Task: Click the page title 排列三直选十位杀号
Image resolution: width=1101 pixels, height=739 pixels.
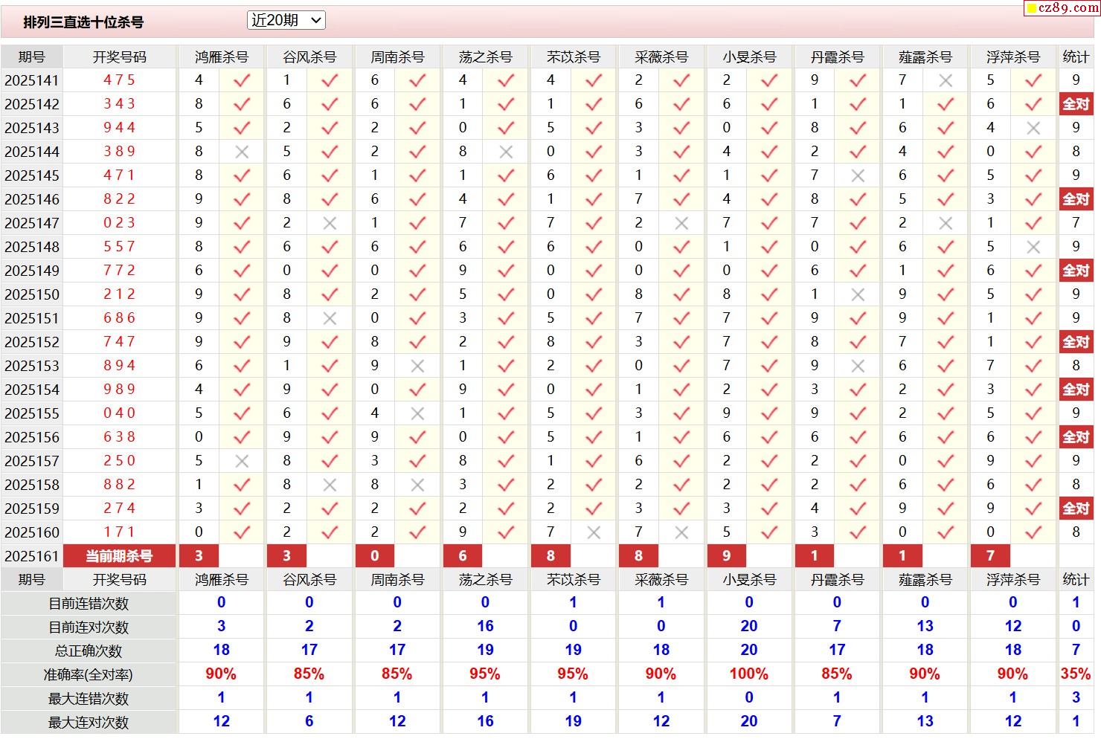Action: pos(83,22)
